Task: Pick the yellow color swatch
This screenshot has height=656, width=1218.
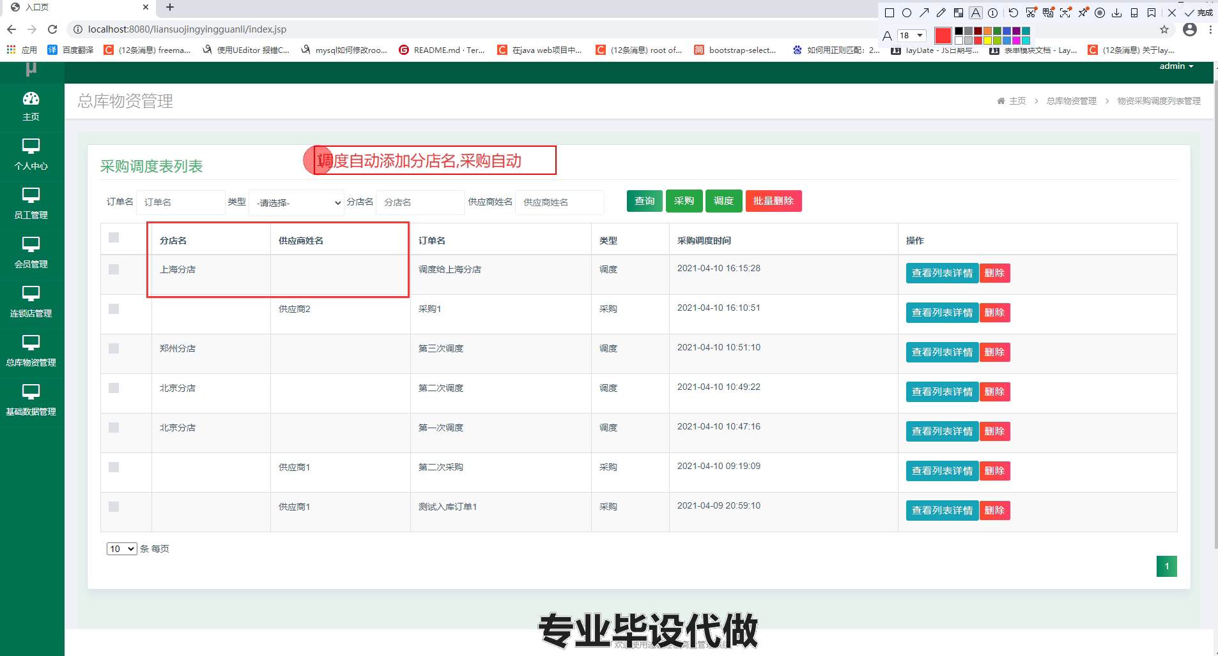Action: click(987, 40)
